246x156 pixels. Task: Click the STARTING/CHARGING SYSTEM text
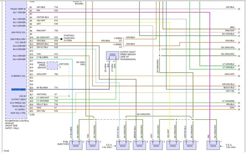coord(69,38)
